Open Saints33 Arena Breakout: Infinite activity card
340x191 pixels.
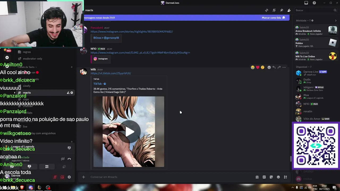click(x=316, y=31)
